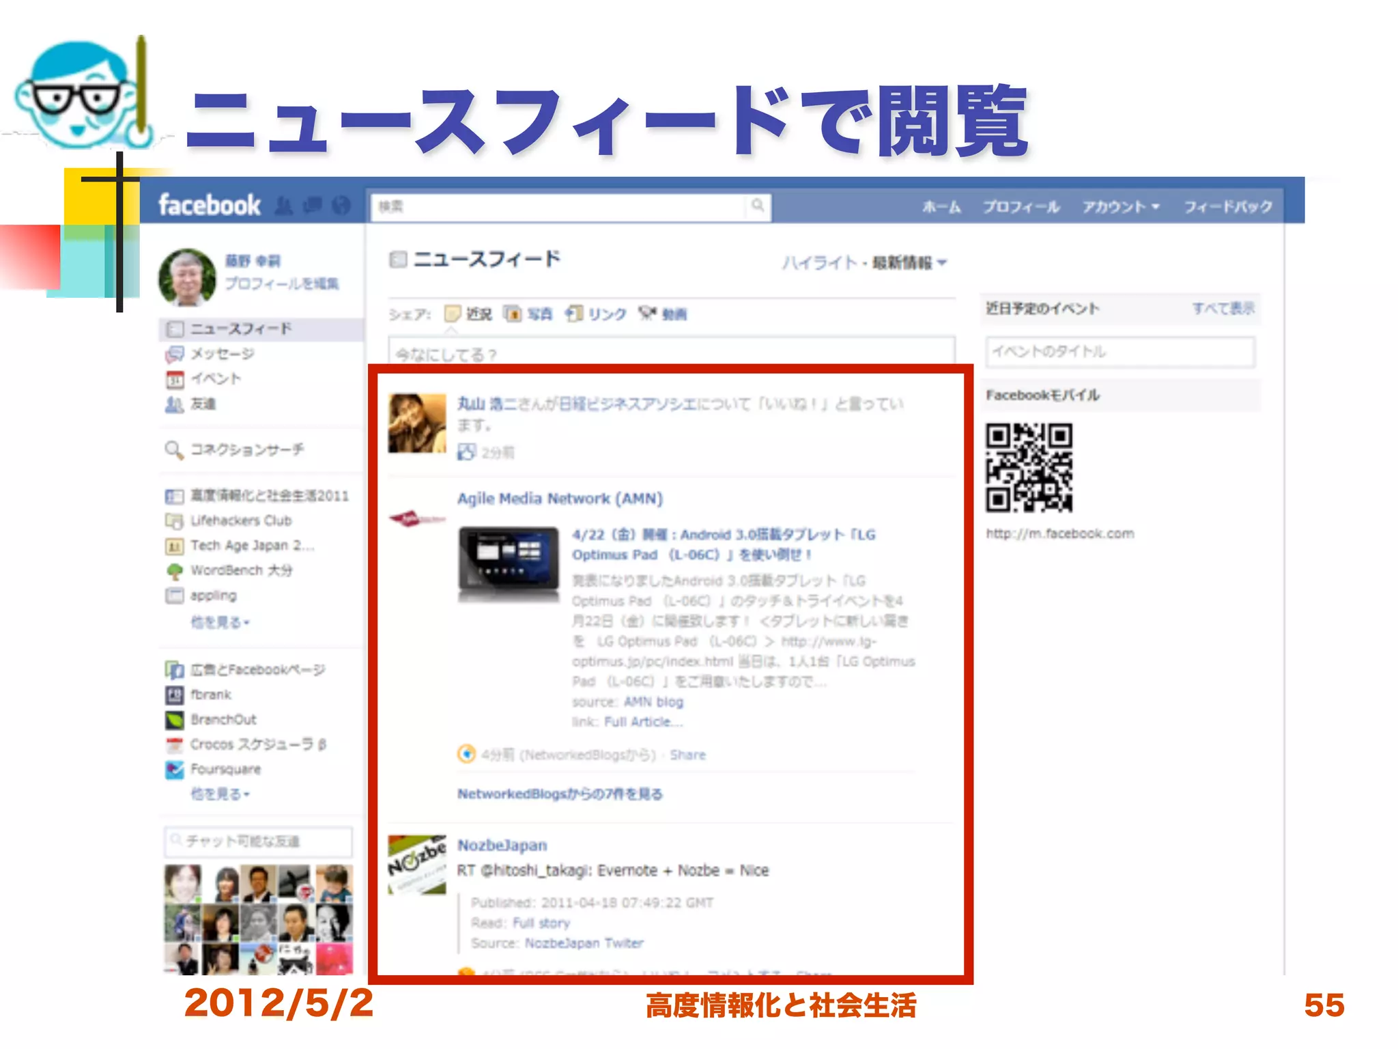
Task: Click フィードバック in top navigation
Action: pos(1228,207)
